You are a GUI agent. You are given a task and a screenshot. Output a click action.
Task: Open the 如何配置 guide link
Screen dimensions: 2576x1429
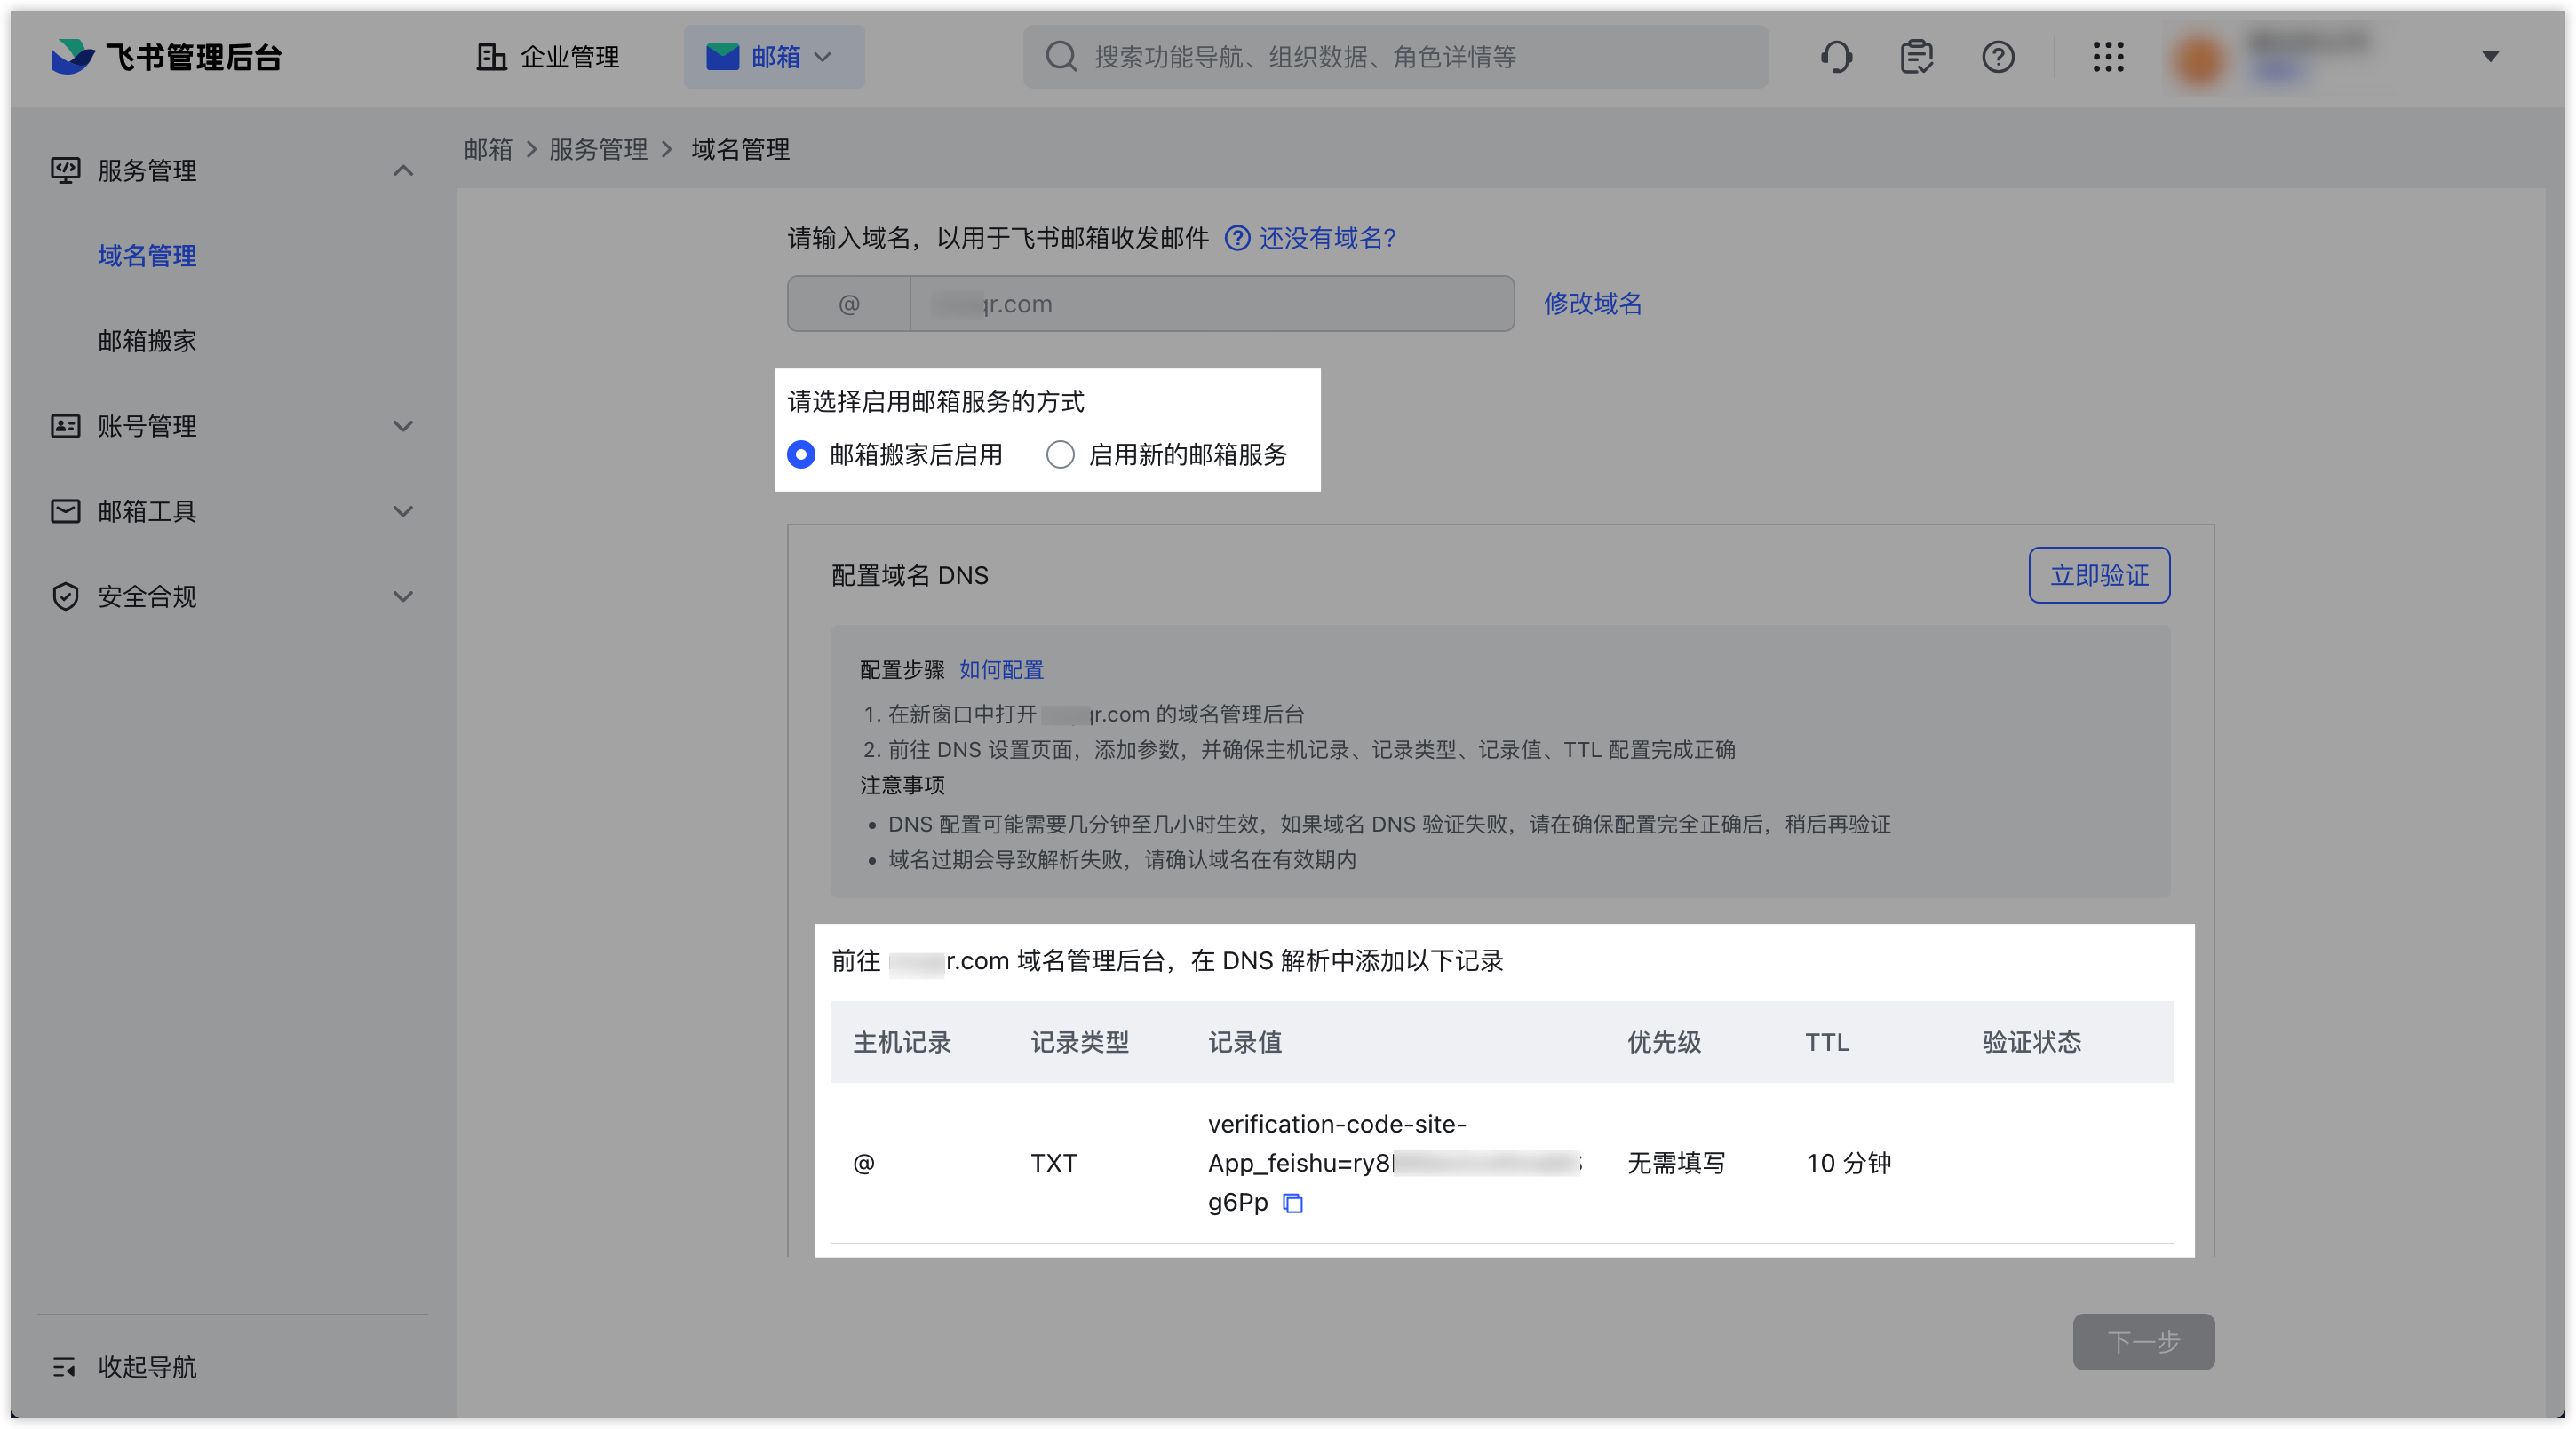point(1001,669)
